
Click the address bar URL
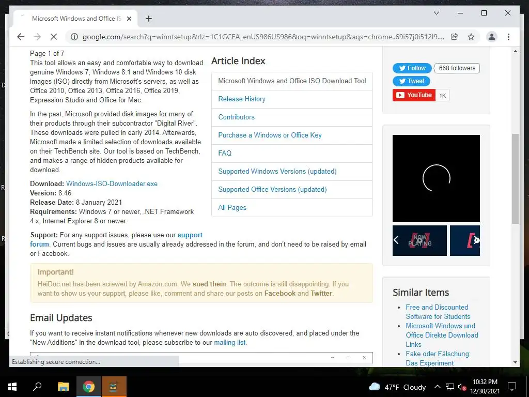(263, 37)
